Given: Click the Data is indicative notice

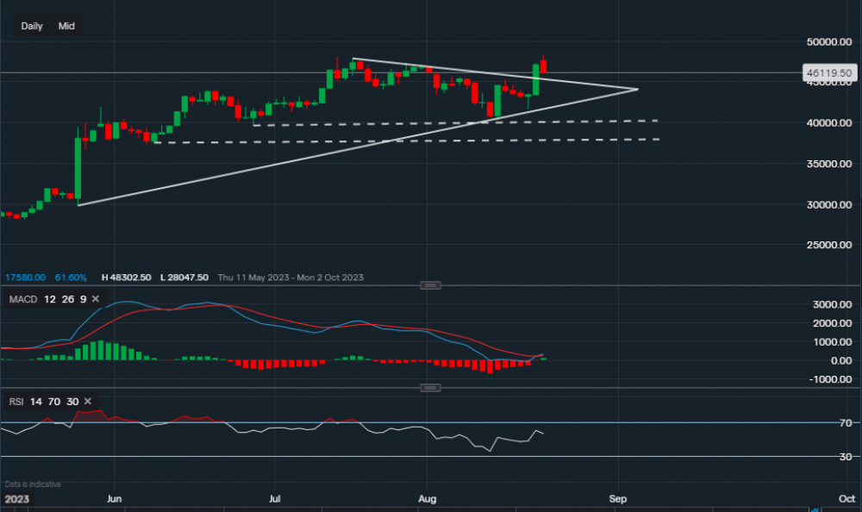Looking at the screenshot, I should point(32,484).
